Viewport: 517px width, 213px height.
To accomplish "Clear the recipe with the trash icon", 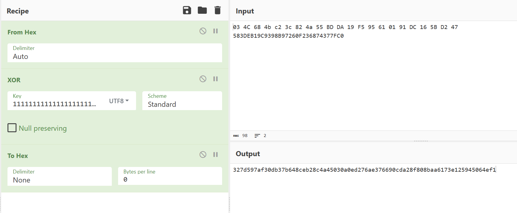I will point(218,10).
